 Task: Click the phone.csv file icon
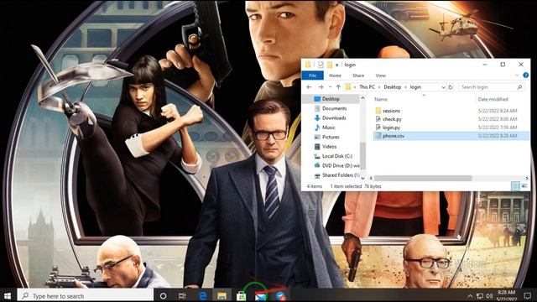(378, 136)
